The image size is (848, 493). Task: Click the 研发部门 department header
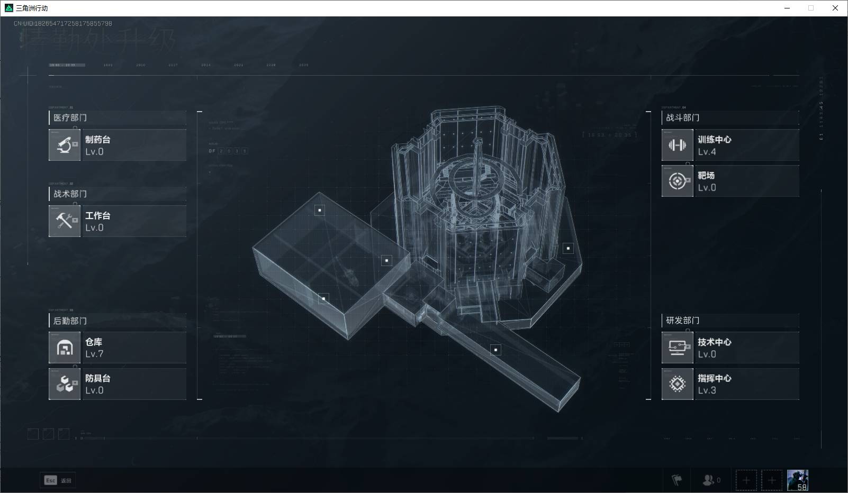coord(730,320)
